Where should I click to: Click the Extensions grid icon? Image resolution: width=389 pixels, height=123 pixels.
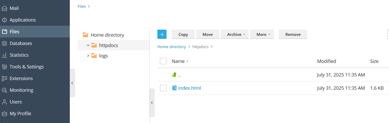point(4,79)
